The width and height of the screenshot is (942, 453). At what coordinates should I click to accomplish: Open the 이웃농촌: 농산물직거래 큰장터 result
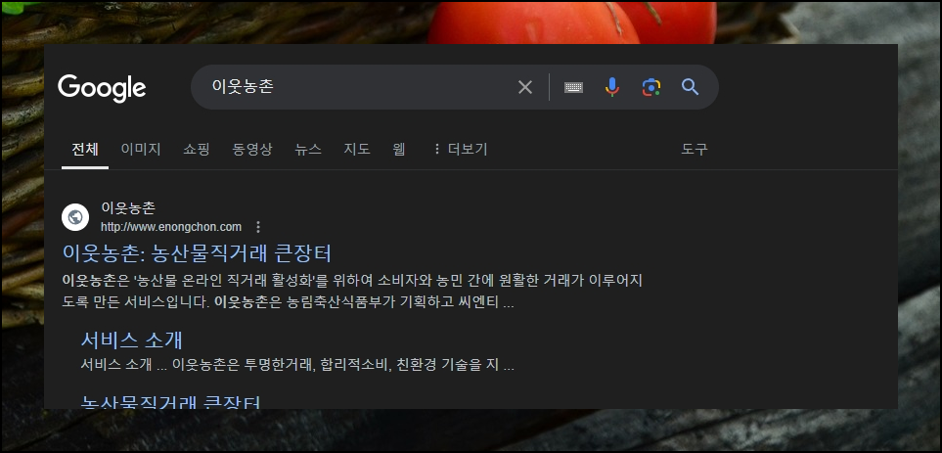tap(197, 253)
